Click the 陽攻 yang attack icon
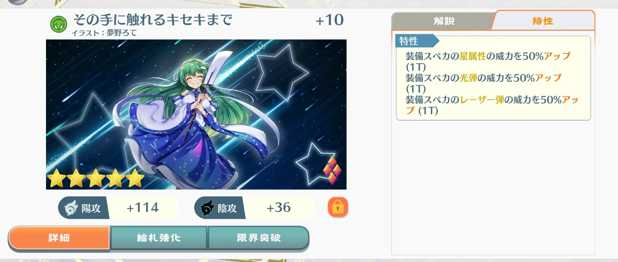The image size is (618, 262). point(71,208)
